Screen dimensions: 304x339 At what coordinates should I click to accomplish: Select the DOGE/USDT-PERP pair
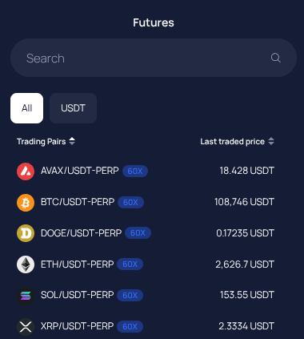point(146,233)
